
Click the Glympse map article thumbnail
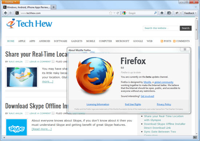click(22, 77)
